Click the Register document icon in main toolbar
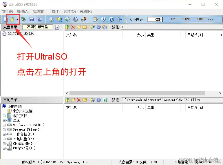The width and height of the screenshot is (223, 165). (x=95, y=19)
